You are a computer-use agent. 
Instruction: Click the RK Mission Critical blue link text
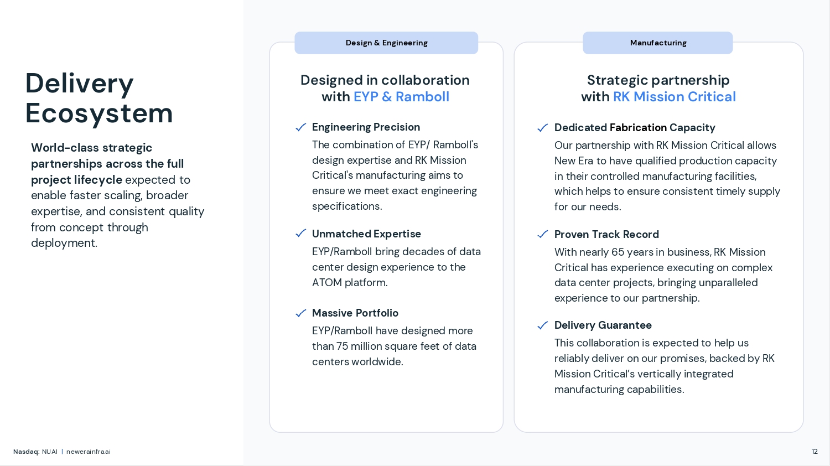pos(674,97)
